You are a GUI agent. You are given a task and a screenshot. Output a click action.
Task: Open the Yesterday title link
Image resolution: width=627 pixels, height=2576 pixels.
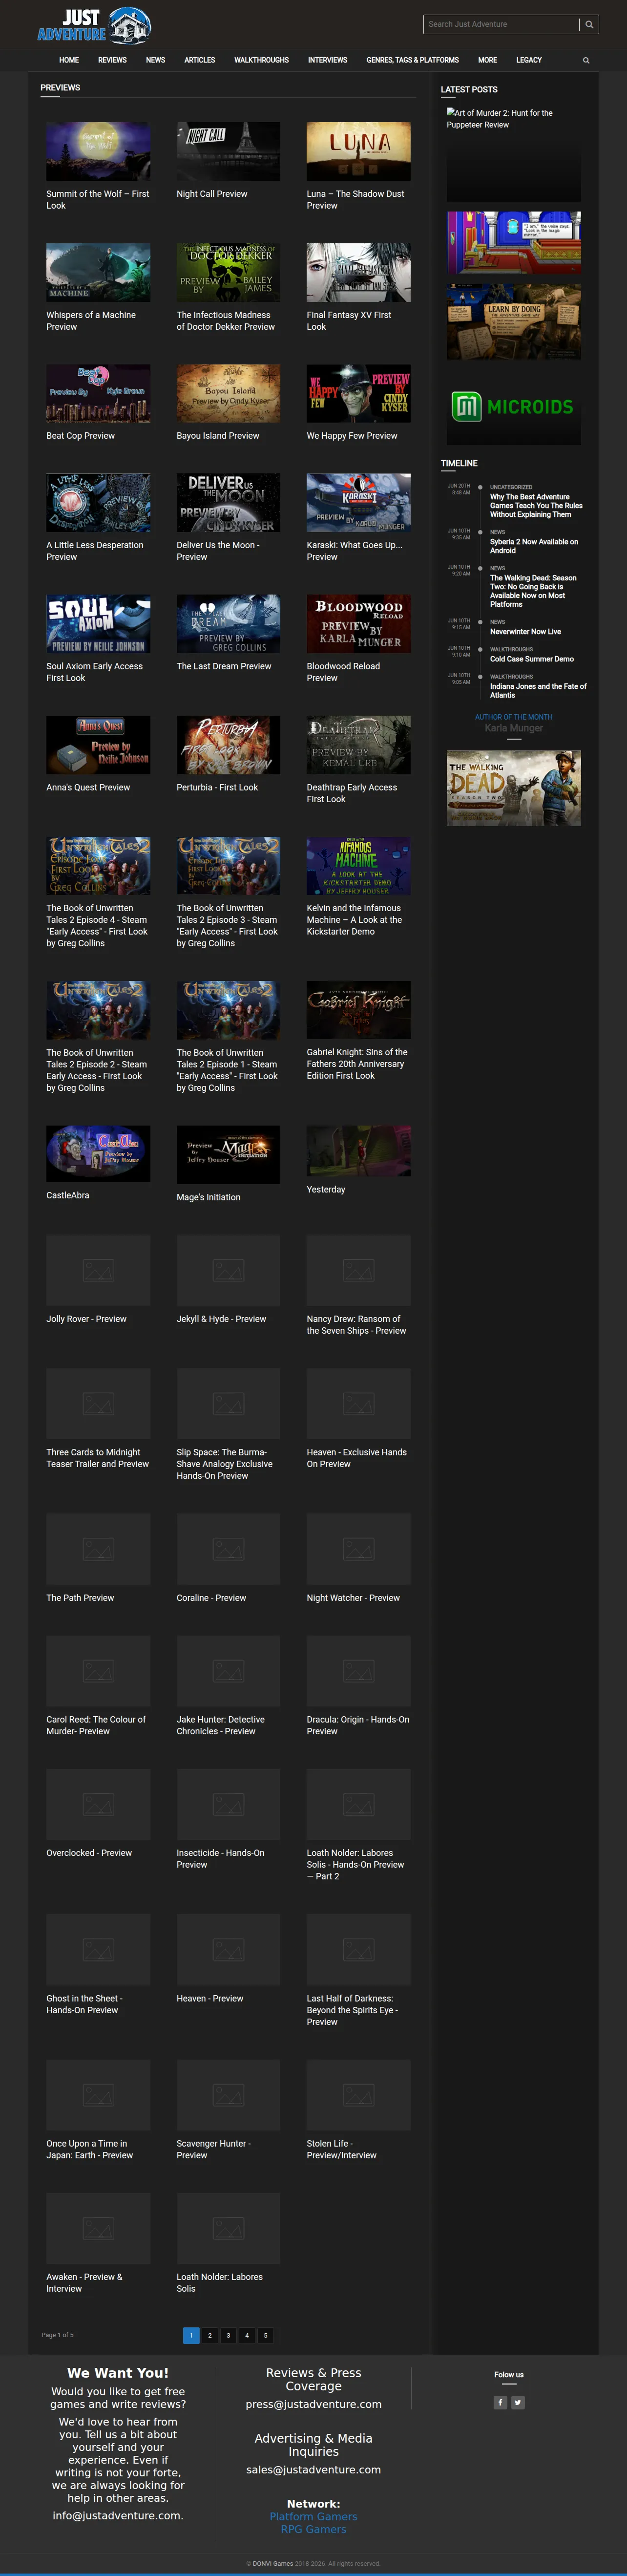[326, 1190]
